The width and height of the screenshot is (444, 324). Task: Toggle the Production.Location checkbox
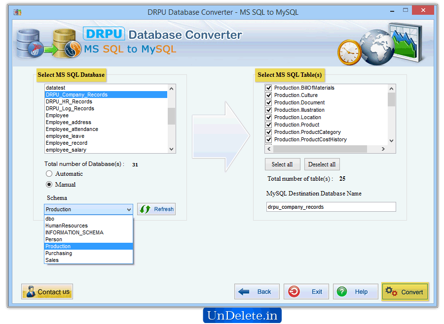click(269, 117)
